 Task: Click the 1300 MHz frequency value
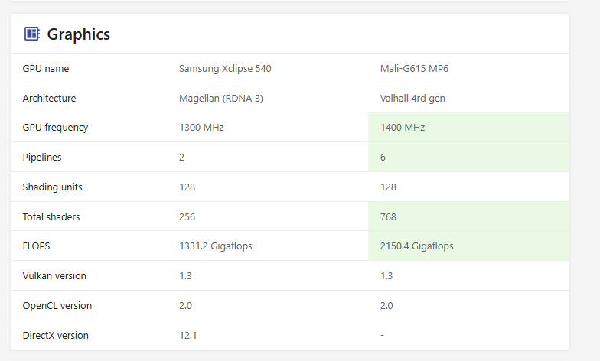coord(201,128)
